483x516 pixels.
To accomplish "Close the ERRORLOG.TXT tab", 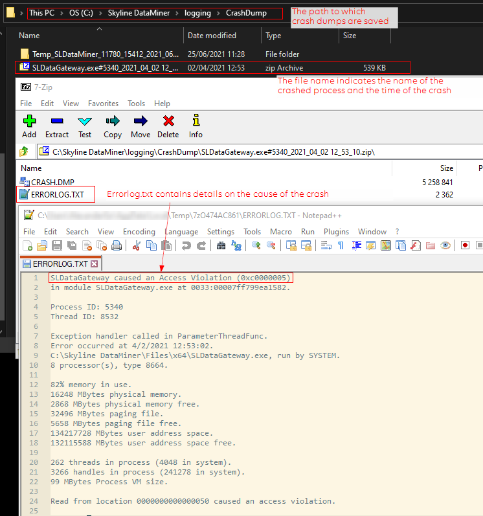I will point(95,264).
